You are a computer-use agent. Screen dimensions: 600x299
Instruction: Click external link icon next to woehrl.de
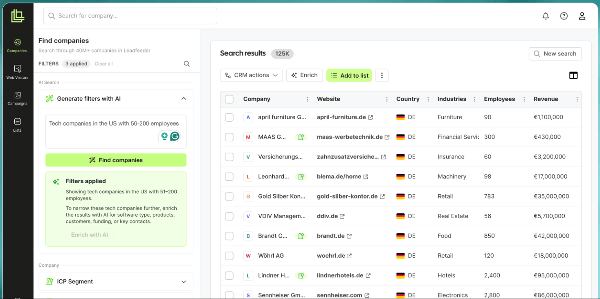pyautogui.click(x=349, y=256)
